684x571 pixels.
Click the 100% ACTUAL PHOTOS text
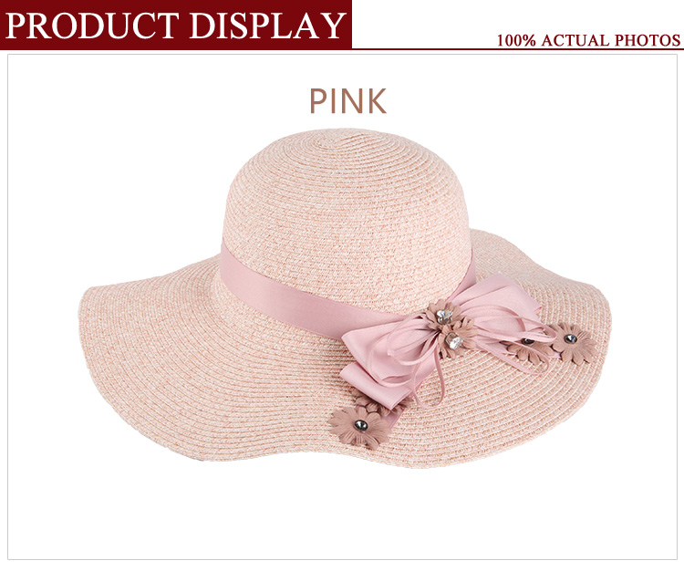click(588, 40)
